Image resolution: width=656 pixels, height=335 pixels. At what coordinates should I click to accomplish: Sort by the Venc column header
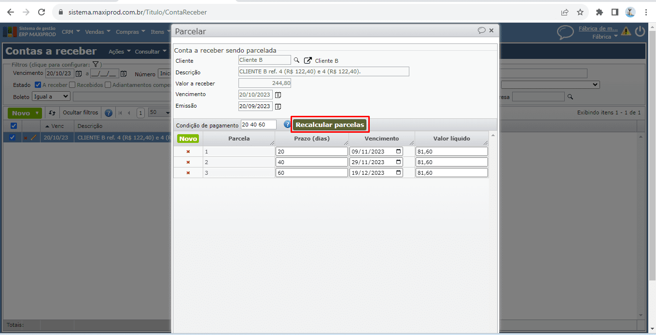[x=57, y=126]
